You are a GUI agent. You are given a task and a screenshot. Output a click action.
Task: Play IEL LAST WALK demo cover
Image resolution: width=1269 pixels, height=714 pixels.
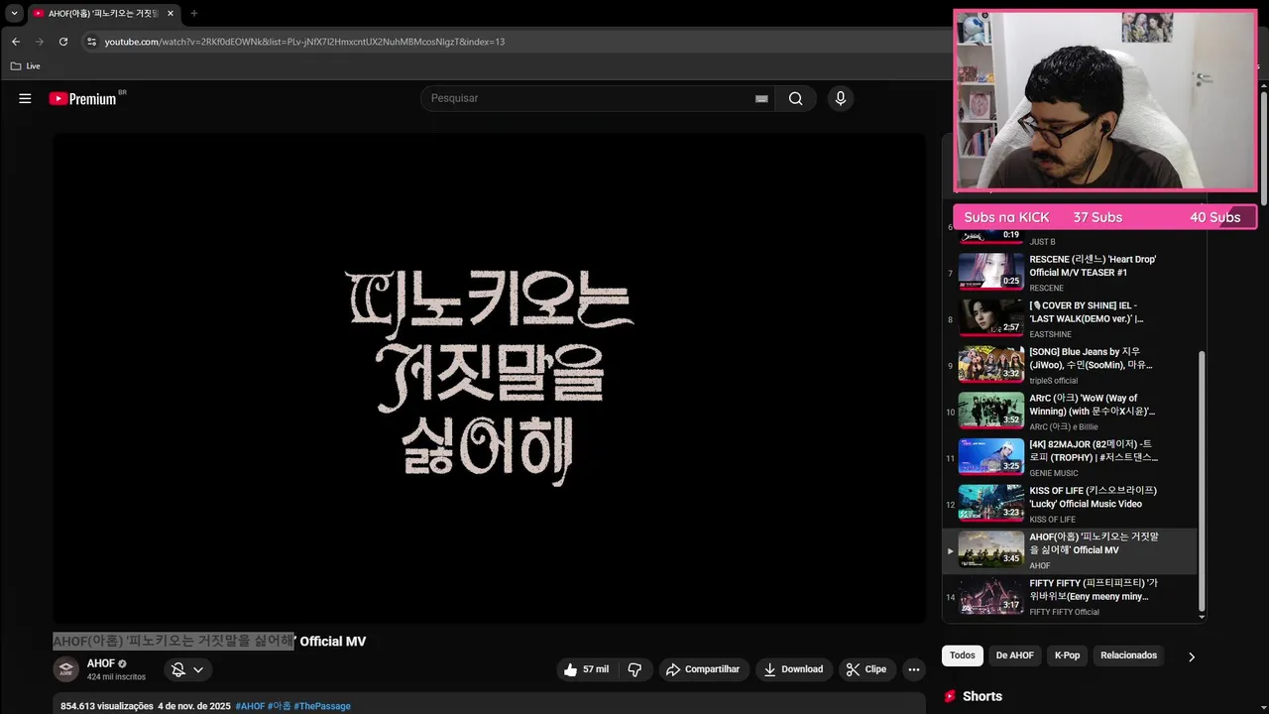(1070, 318)
